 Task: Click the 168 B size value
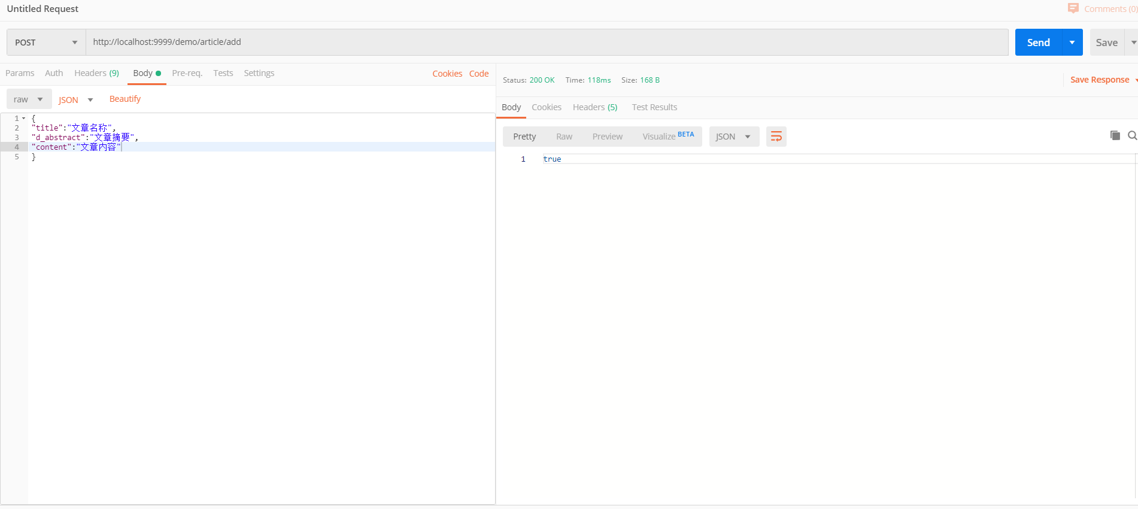[650, 80]
